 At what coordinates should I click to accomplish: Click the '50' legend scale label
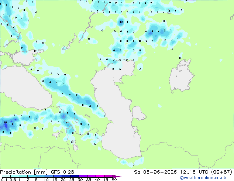pyautogui.click(x=114, y=180)
